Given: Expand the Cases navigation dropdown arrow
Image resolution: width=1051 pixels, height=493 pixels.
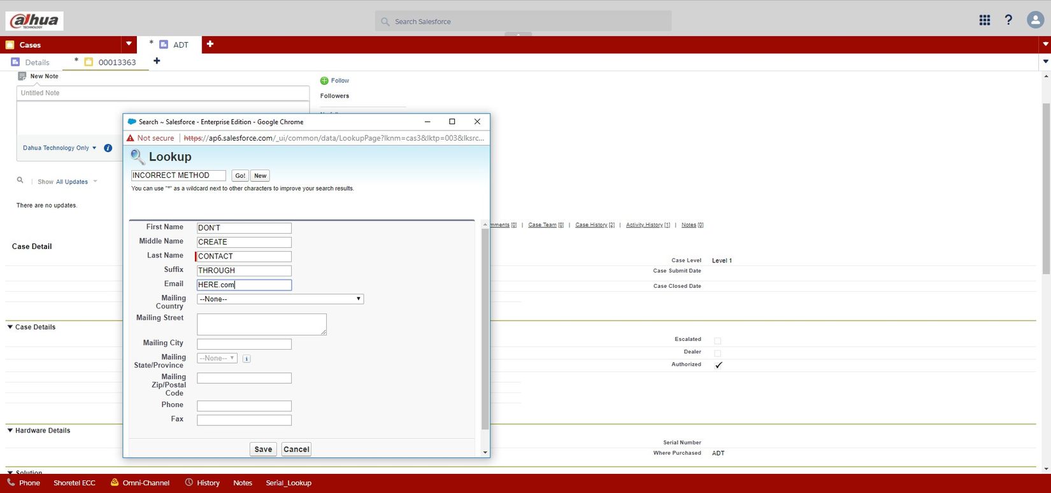Looking at the screenshot, I should (x=129, y=44).
